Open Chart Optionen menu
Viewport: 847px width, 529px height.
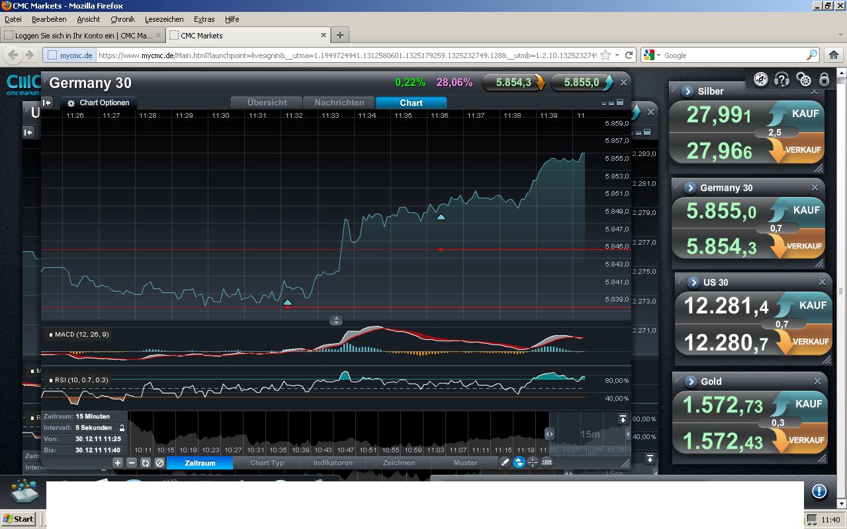[x=99, y=103]
